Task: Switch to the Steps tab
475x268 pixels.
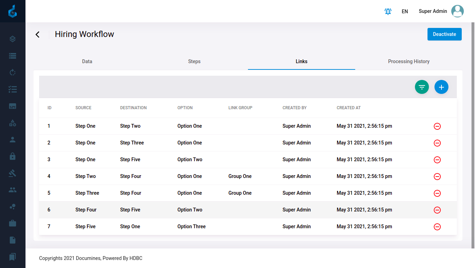Action: coord(194,61)
